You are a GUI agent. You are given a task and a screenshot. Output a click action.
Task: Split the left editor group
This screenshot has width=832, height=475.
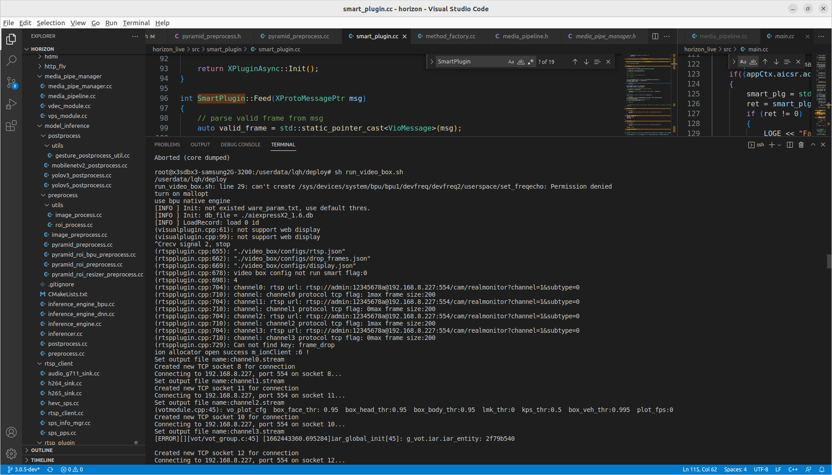[x=655, y=36]
